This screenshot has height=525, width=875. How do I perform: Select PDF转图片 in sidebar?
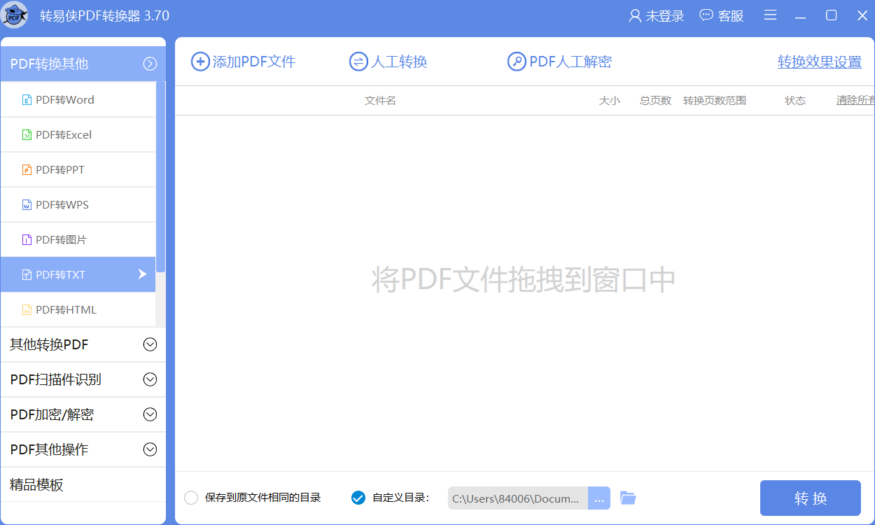coord(78,239)
